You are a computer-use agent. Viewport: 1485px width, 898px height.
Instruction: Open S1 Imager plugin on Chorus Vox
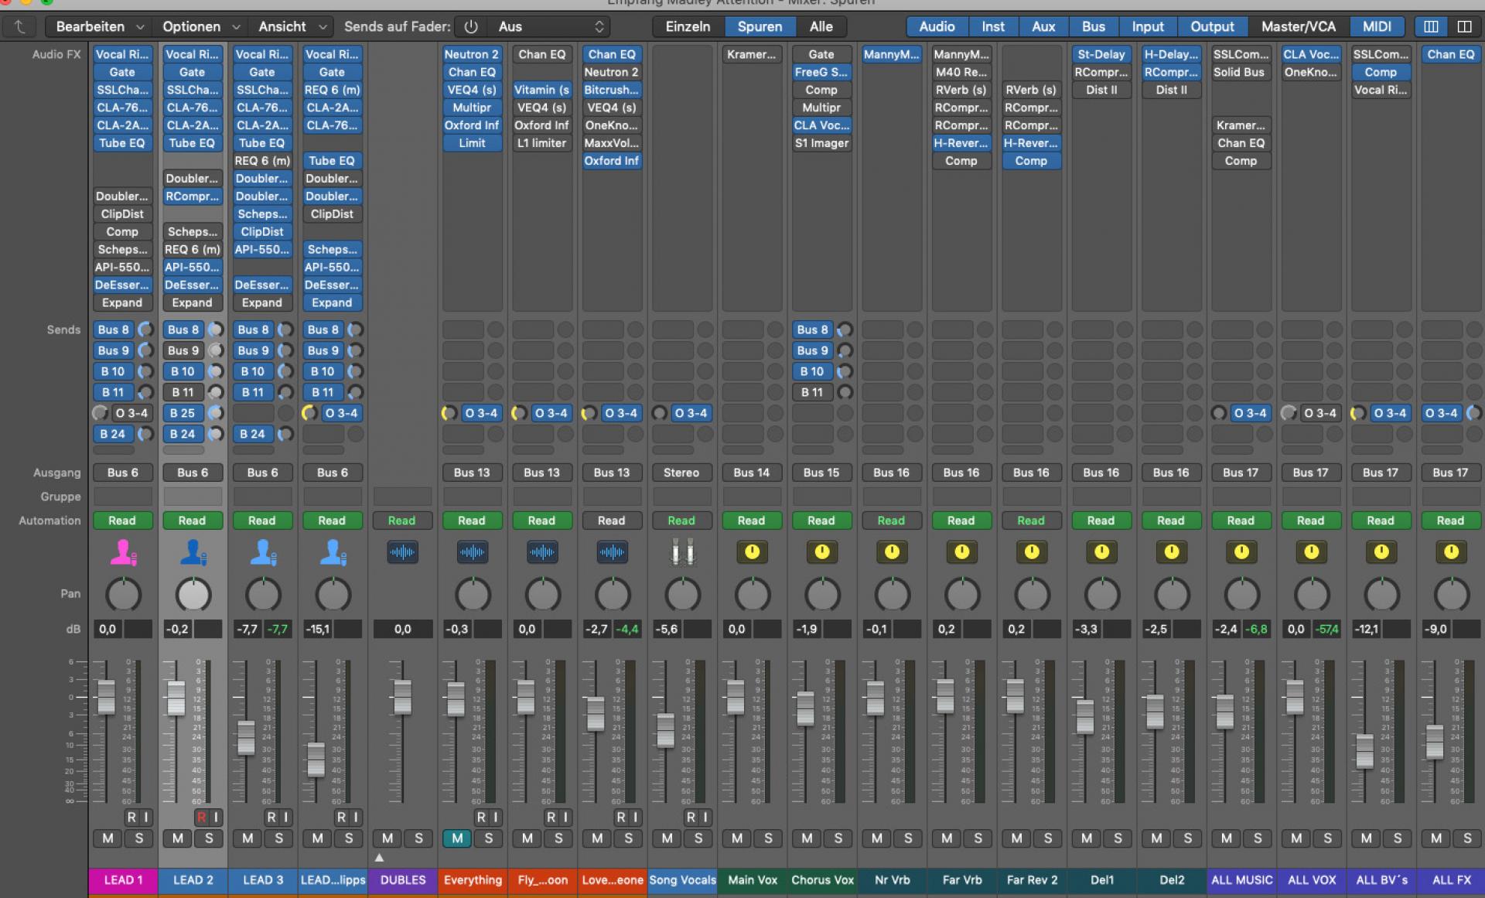[821, 143]
